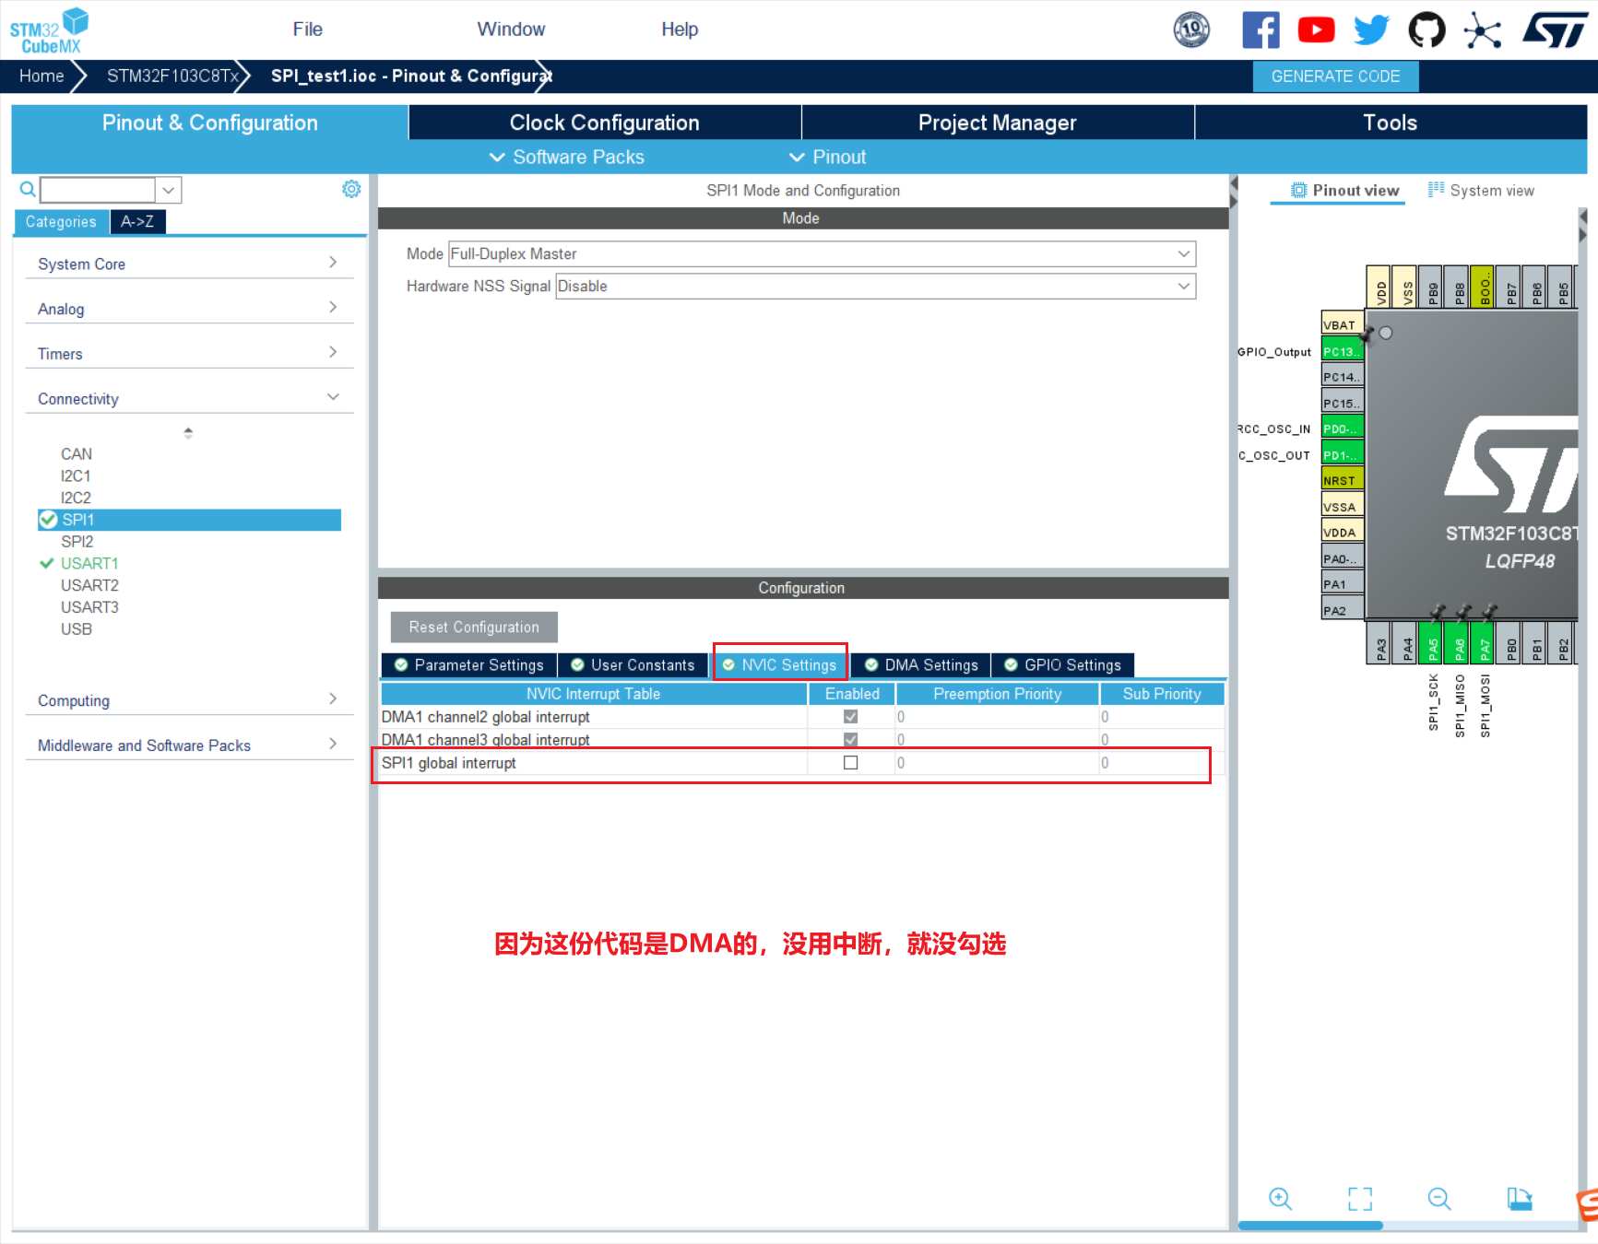Switch to Tools tab
This screenshot has width=1598, height=1244.
point(1391,123)
